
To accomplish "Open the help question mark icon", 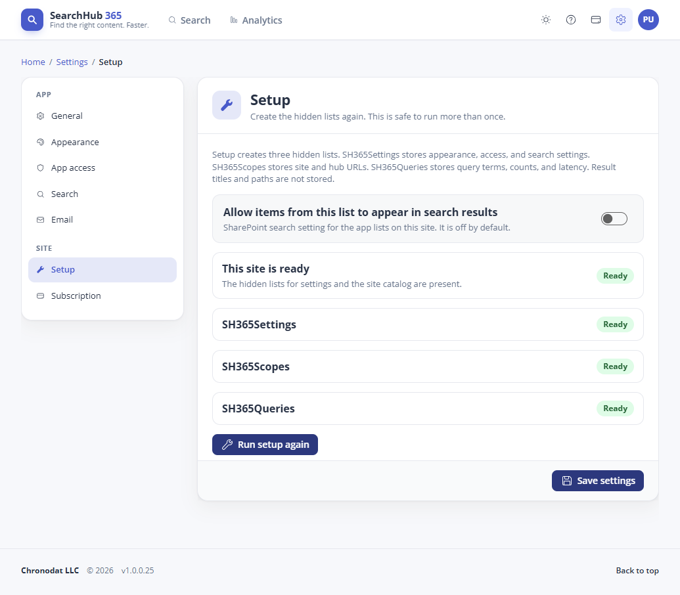I will point(571,20).
